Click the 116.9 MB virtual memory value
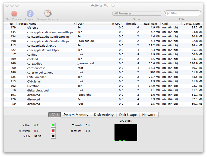207x157 pixels. (x=196, y=64)
